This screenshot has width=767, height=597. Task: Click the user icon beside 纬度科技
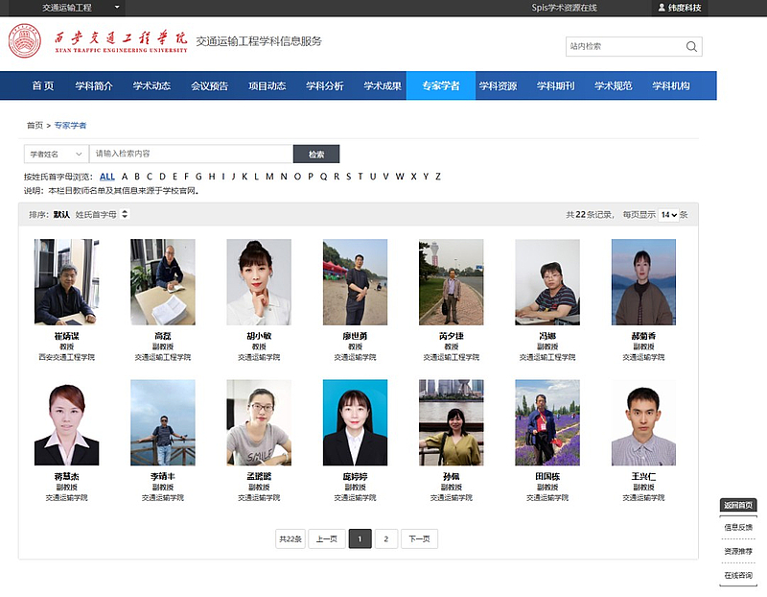[660, 8]
